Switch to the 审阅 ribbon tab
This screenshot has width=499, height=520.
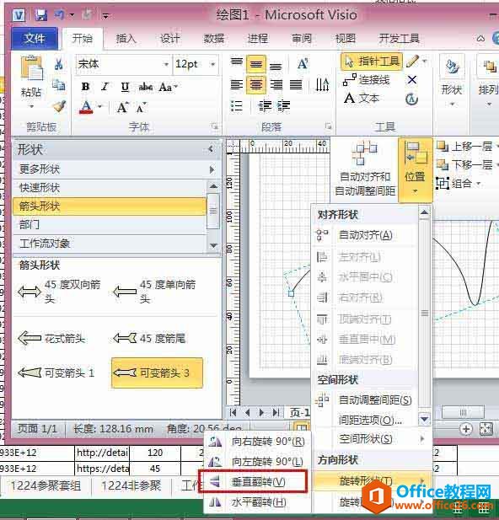[x=302, y=39]
